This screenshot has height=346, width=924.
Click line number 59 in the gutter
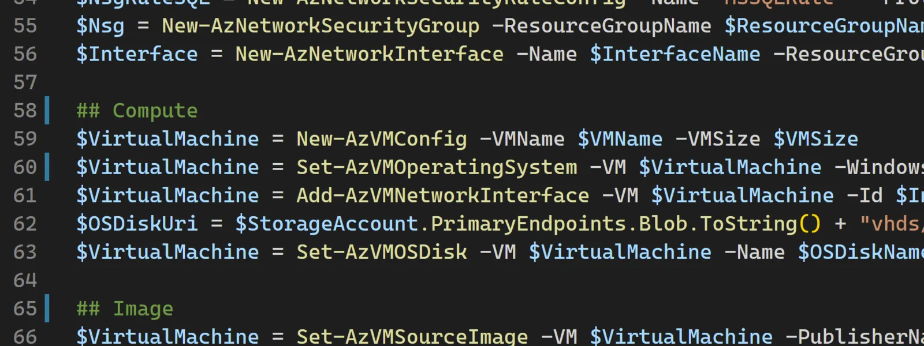pyautogui.click(x=25, y=139)
